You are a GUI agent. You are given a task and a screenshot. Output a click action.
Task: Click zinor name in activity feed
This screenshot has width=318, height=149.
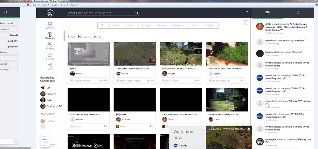[268, 101]
